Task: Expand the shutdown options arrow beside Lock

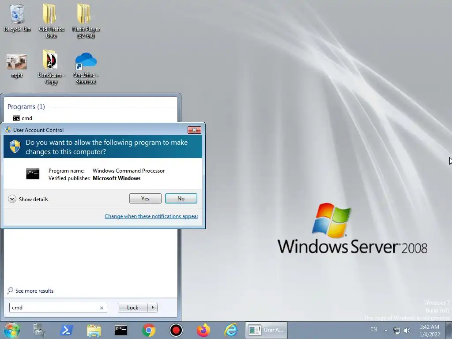Action: (152, 308)
